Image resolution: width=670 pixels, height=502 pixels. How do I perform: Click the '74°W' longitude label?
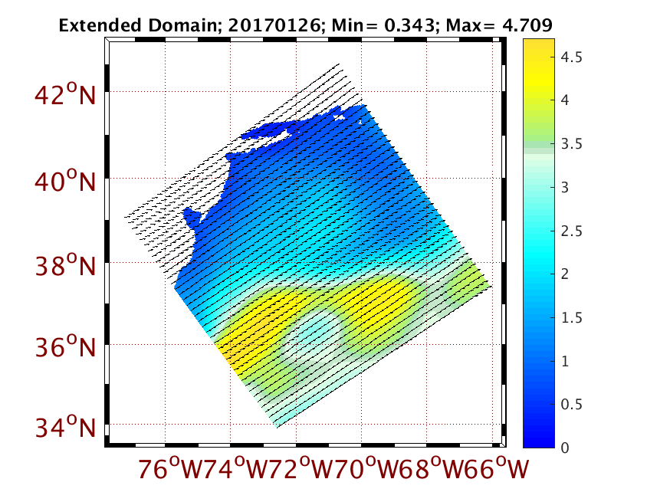236,468
